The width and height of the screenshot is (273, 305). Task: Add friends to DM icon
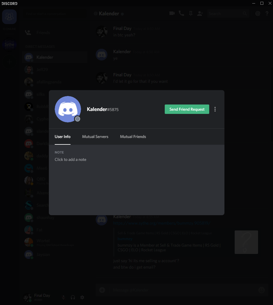coord(200,14)
